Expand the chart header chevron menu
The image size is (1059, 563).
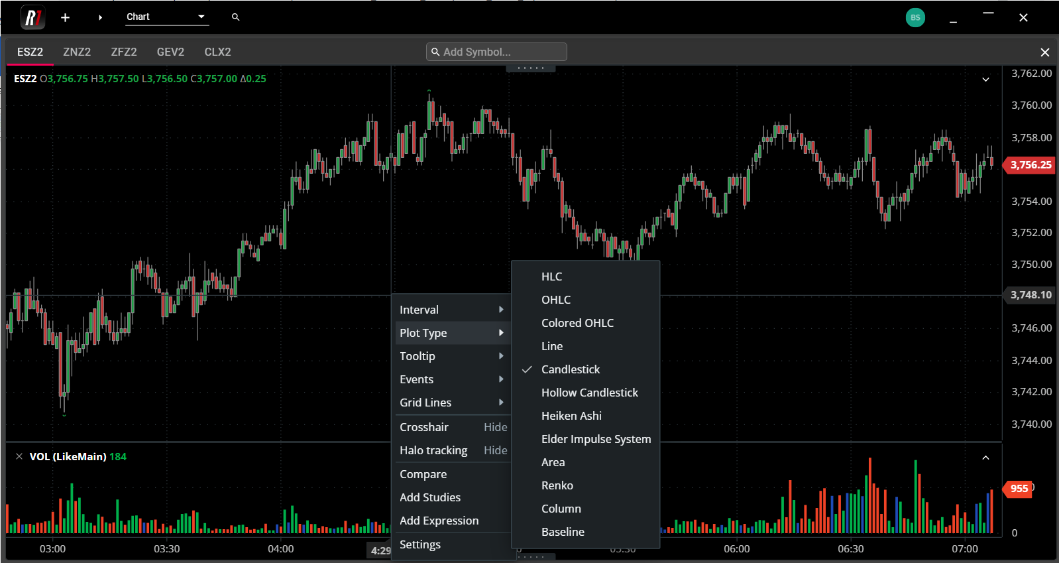click(x=985, y=80)
